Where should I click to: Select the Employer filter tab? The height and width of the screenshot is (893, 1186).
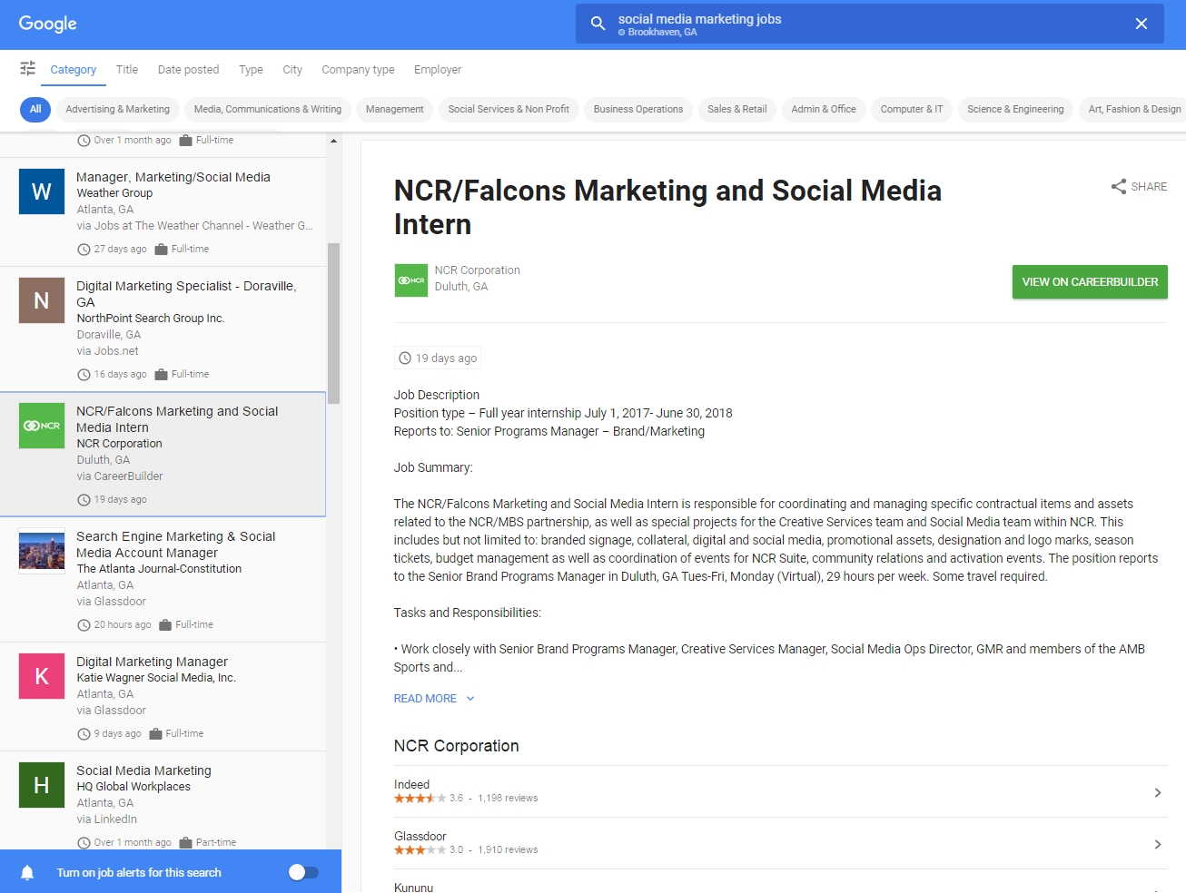(438, 70)
